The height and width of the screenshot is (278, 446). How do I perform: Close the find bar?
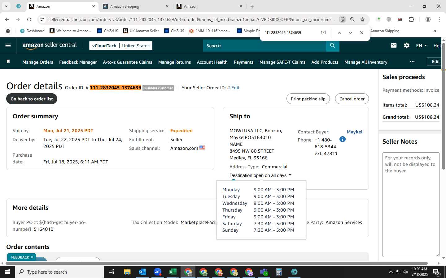pyautogui.click(x=362, y=32)
